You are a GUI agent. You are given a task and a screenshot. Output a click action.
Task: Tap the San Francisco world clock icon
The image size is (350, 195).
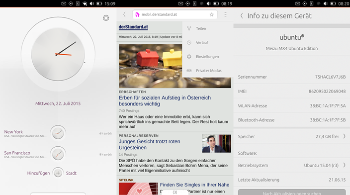tap(58, 154)
